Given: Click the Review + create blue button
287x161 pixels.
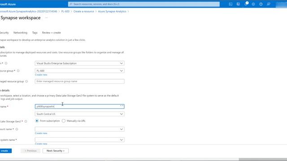Looking at the screenshot, I should pos(5,151).
